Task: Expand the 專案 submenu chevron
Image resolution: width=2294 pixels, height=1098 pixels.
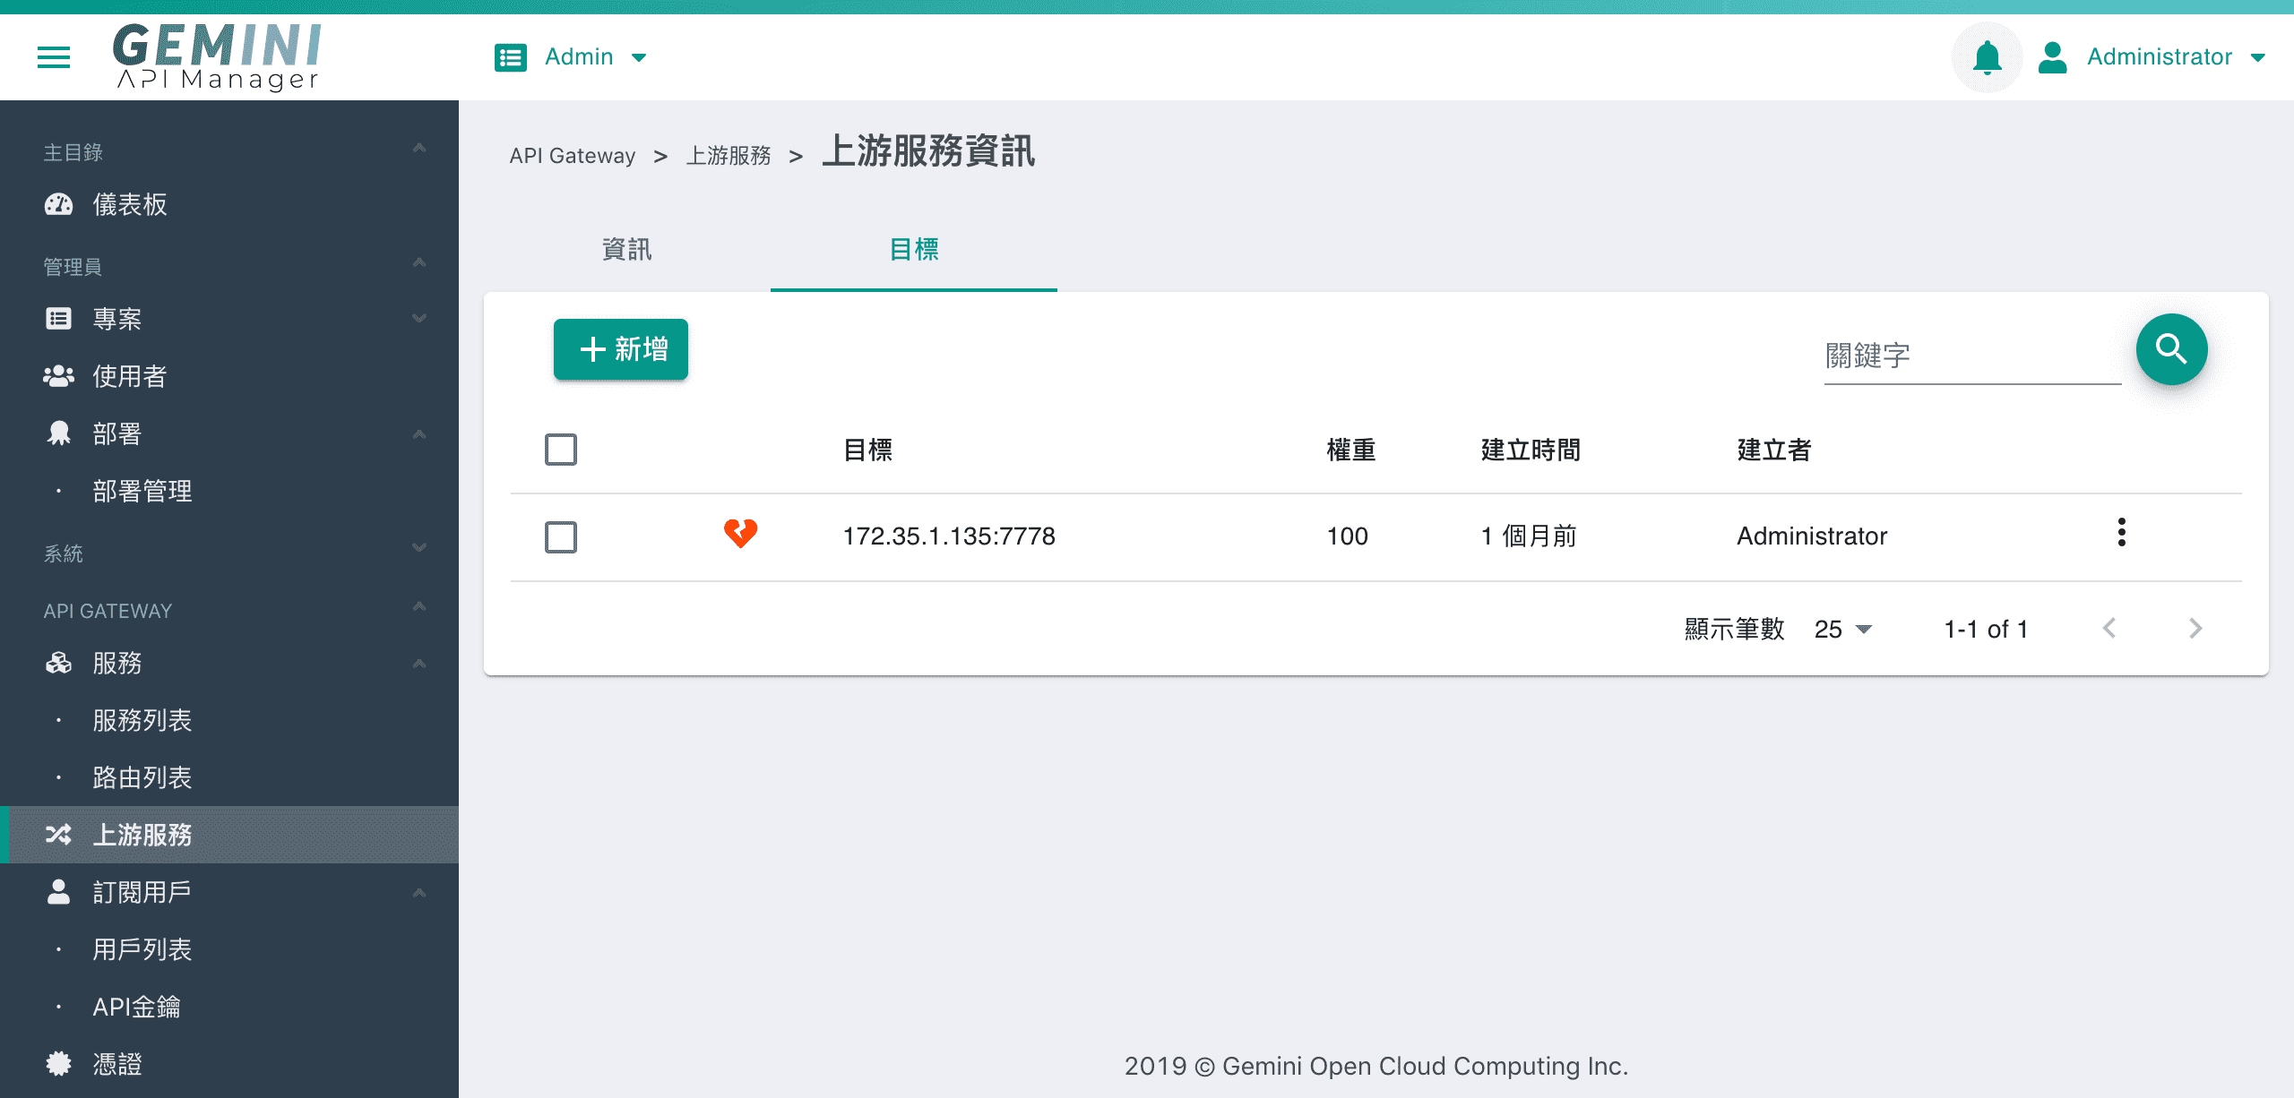Action: [419, 319]
